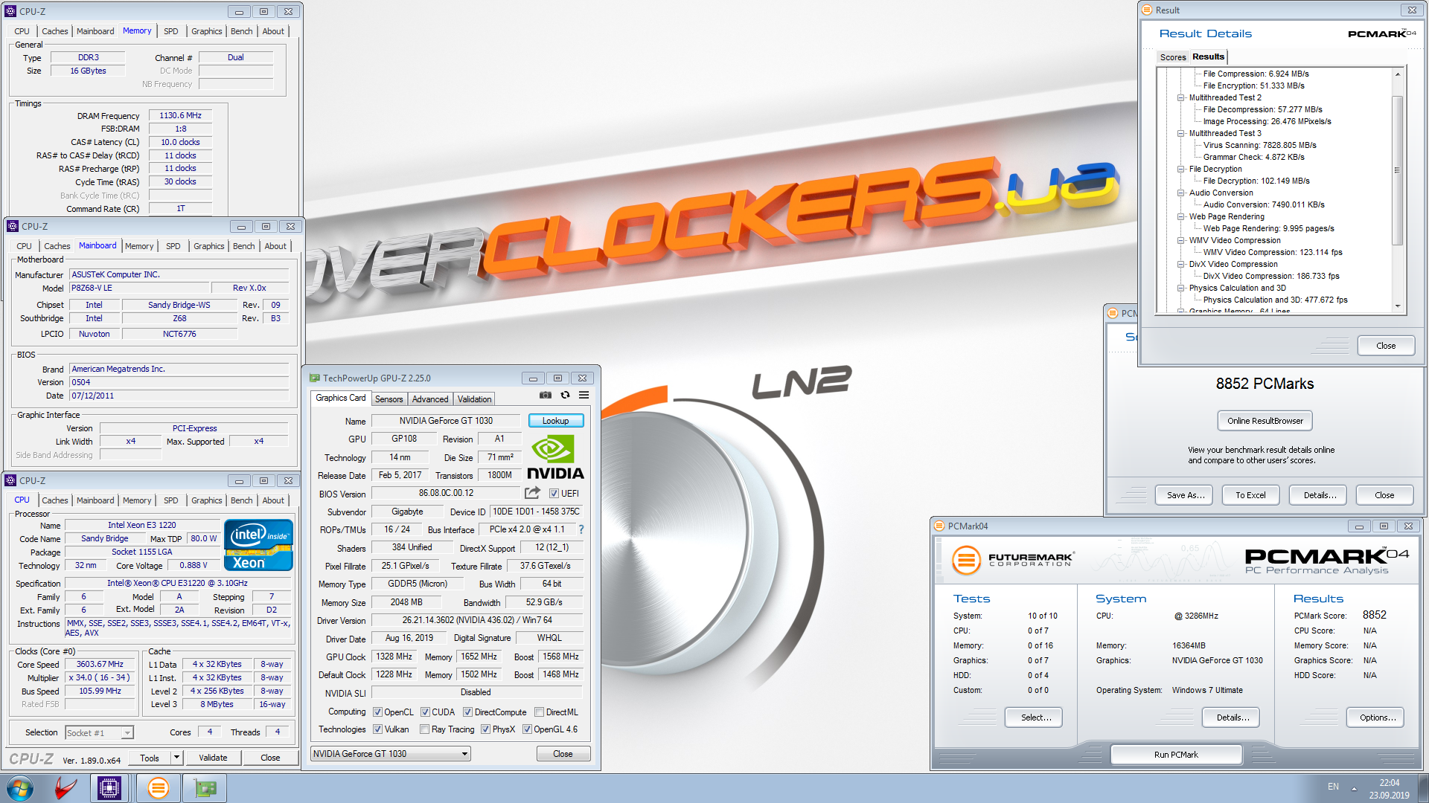This screenshot has width=1429, height=803.
Task: Open the GPU-Z hamburger menu
Action: click(584, 395)
